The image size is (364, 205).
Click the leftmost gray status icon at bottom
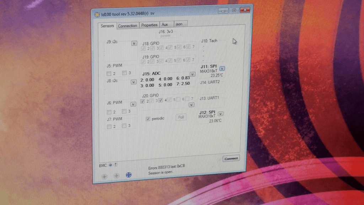[104, 176]
